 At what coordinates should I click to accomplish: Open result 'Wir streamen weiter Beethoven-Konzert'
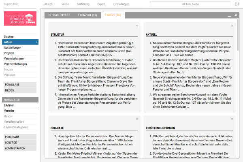(192, 100)
